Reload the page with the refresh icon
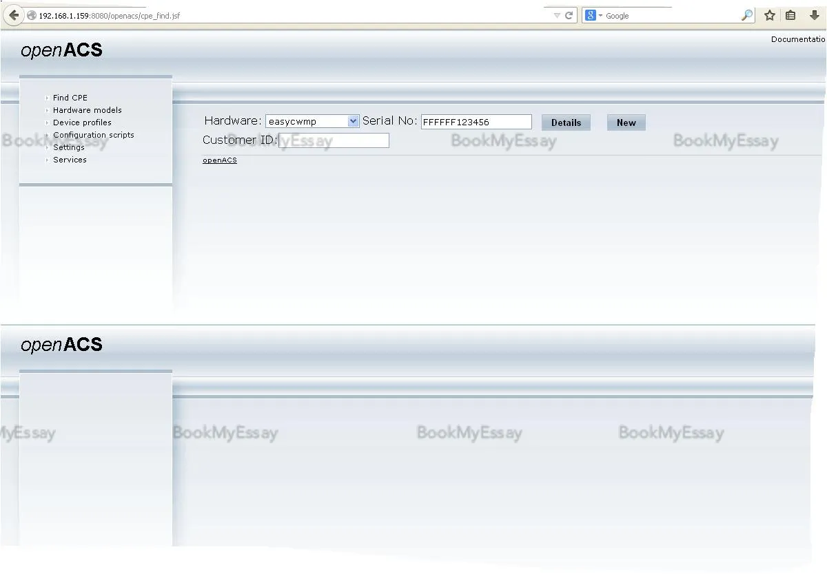 (569, 15)
